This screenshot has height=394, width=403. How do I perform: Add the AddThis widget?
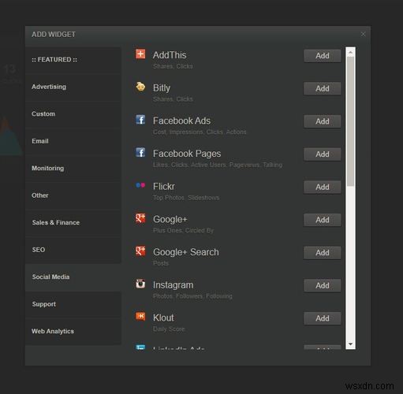[x=323, y=56]
